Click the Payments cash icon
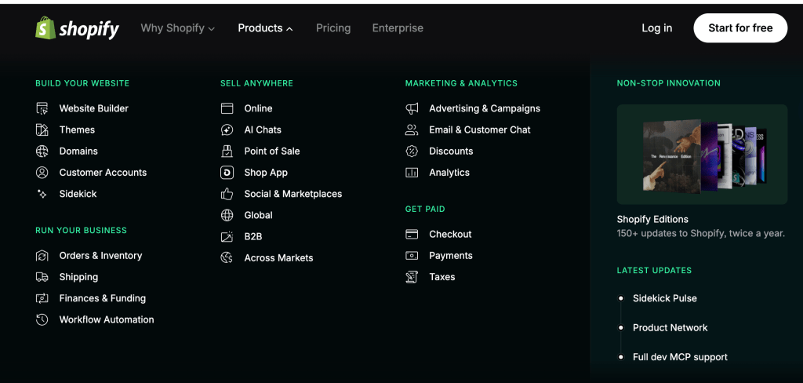The height and width of the screenshot is (383, 803). [x=412, y=255]
